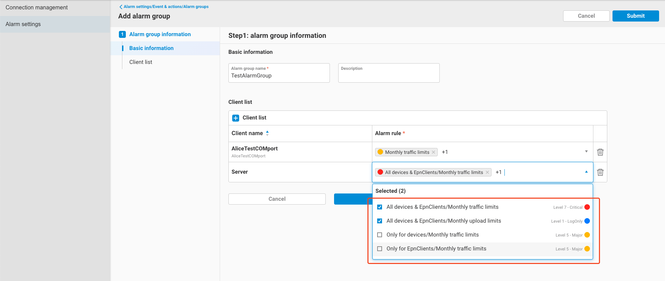Viewport: 665px width, 281px height.
Task: Click the Description input field
Action: [x=389, y=73]
